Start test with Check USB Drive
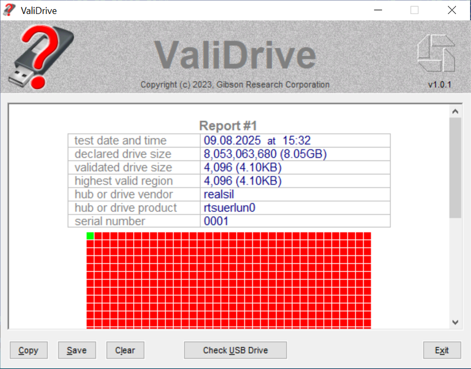471x369 pixels. pos(235,350)
